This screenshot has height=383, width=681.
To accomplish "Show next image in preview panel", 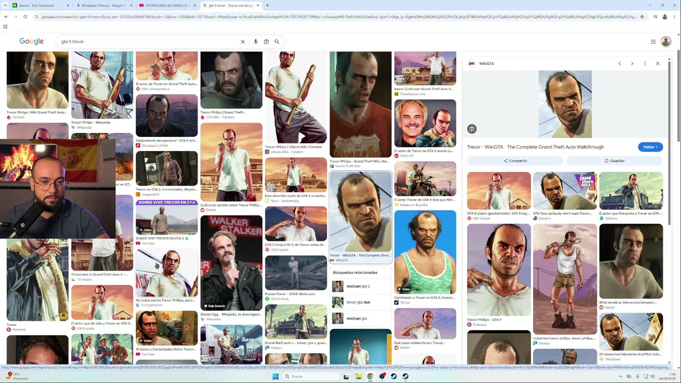I will (632, 63).
